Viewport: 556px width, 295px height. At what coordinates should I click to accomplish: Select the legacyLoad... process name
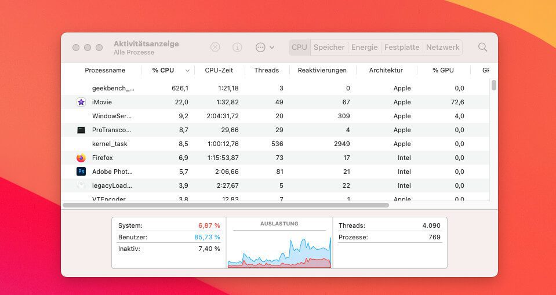point(112,185)
